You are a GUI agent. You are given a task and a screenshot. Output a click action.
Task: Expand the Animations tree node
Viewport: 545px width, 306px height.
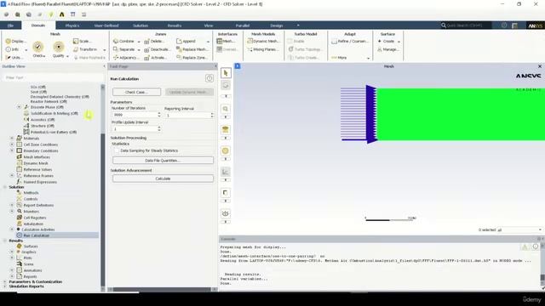click(x=12, y=270)
